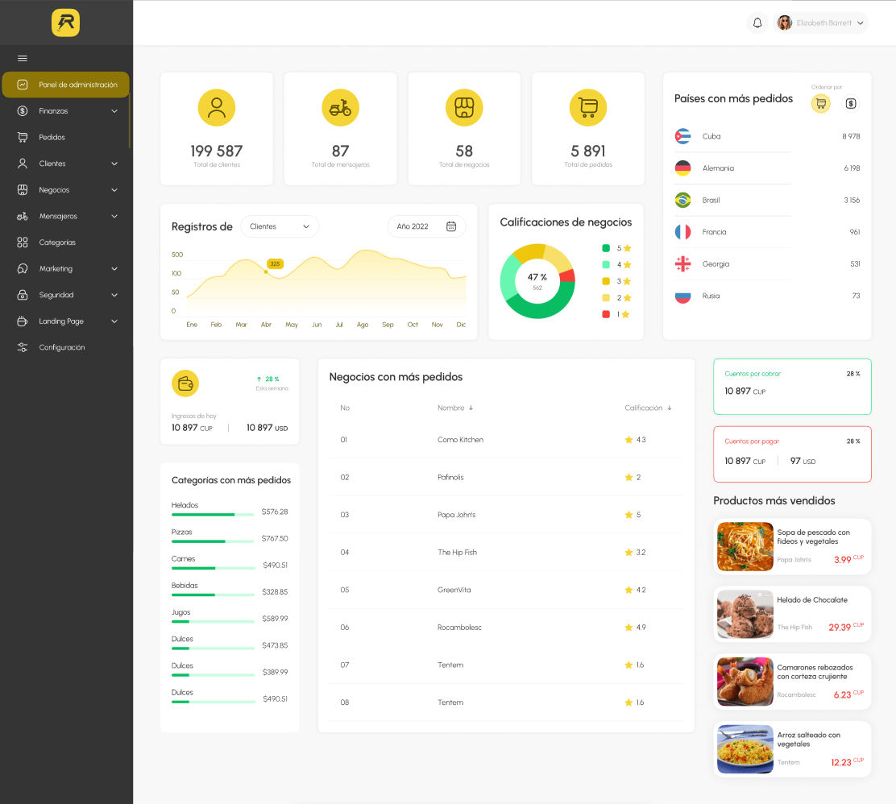Open the Registros de Clientes dropdown
Image resolution: width=896 pixels, height=804 pixels.
pyautogui.click(x=280, y=226)
